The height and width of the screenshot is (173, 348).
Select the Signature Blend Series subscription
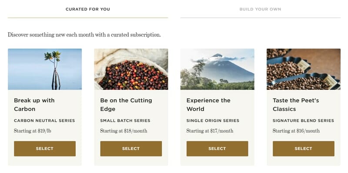point(303,149)
